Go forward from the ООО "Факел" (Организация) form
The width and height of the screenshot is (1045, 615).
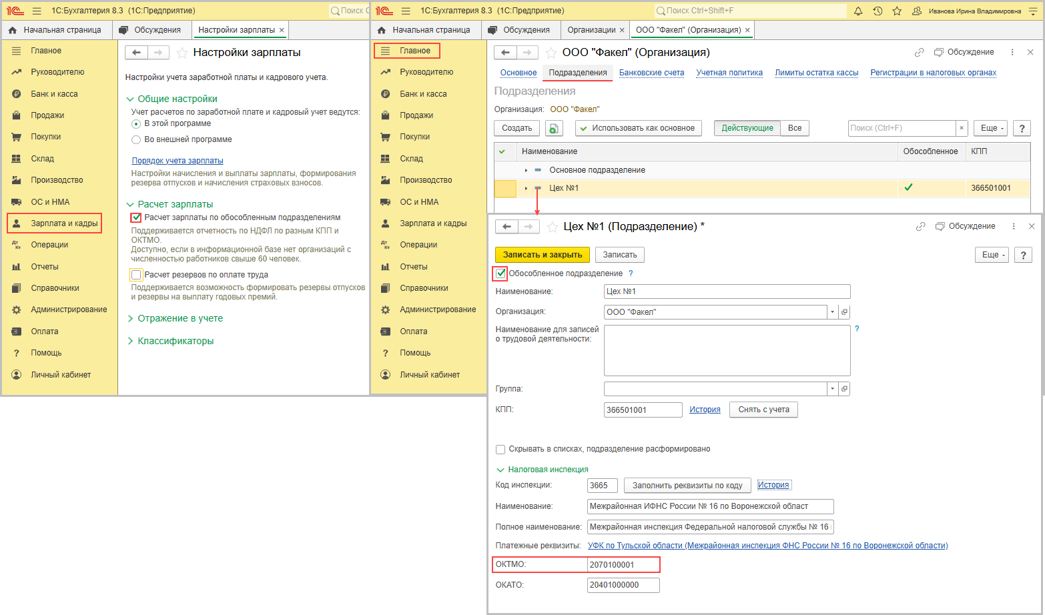pyautogui.click(x=527, y=53)
